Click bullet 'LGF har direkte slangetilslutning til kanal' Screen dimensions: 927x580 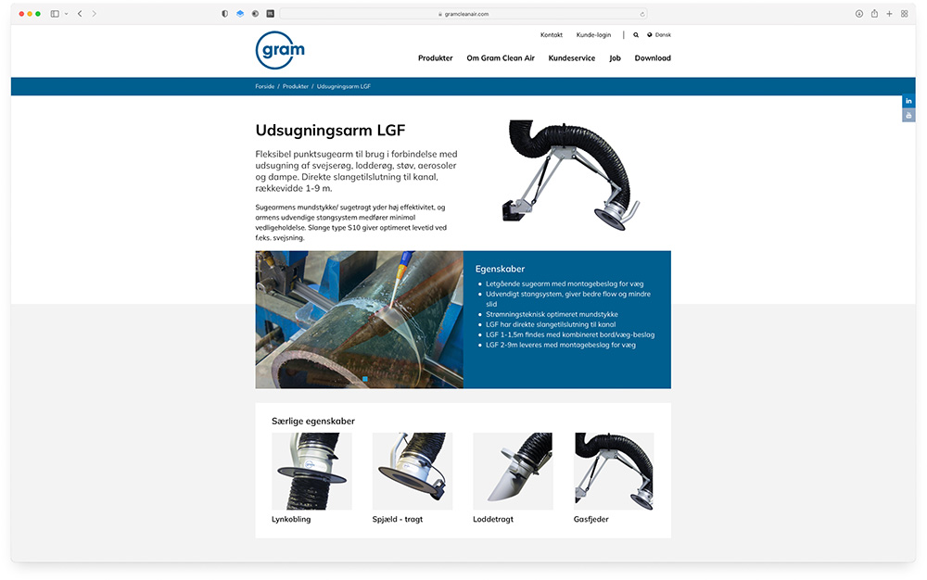coord(551,324)
